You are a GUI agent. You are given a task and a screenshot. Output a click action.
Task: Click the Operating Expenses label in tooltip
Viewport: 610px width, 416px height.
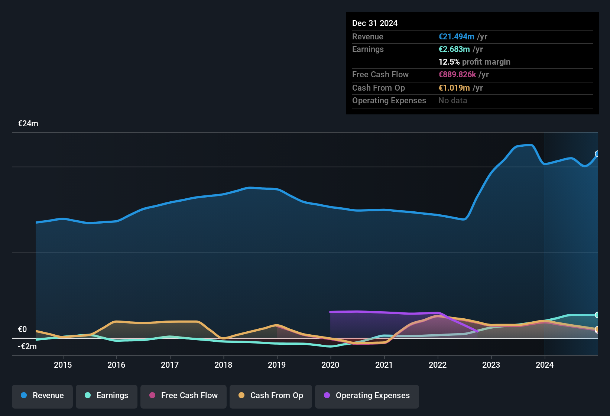click(389, 101)
